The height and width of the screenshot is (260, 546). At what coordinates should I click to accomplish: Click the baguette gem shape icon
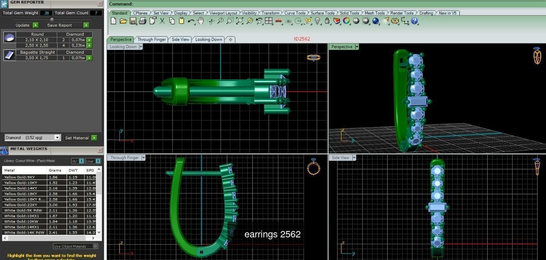pyautogui.click(x=9, y=55)
